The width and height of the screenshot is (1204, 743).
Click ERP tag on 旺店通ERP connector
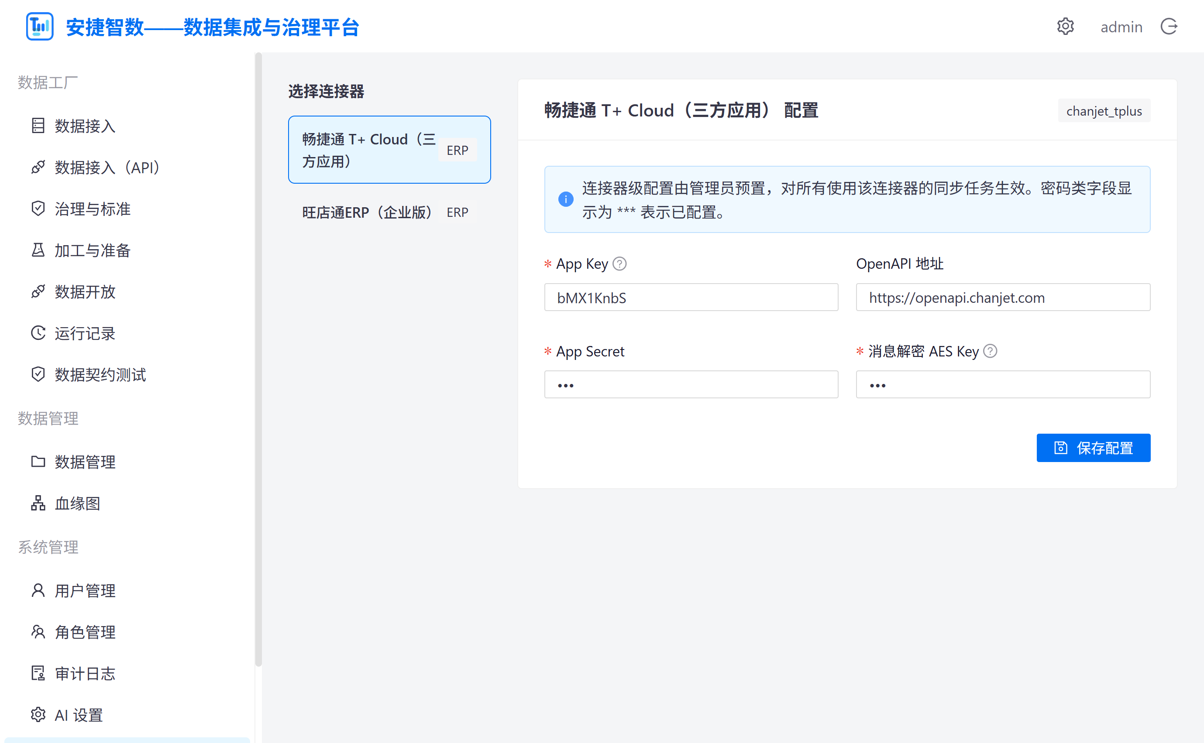click(x=457, y=212)
